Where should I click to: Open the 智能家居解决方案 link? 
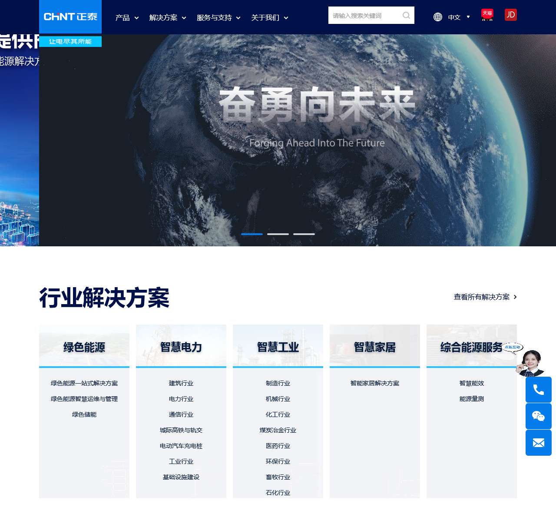pyautogui.click(x=375, y=383)
